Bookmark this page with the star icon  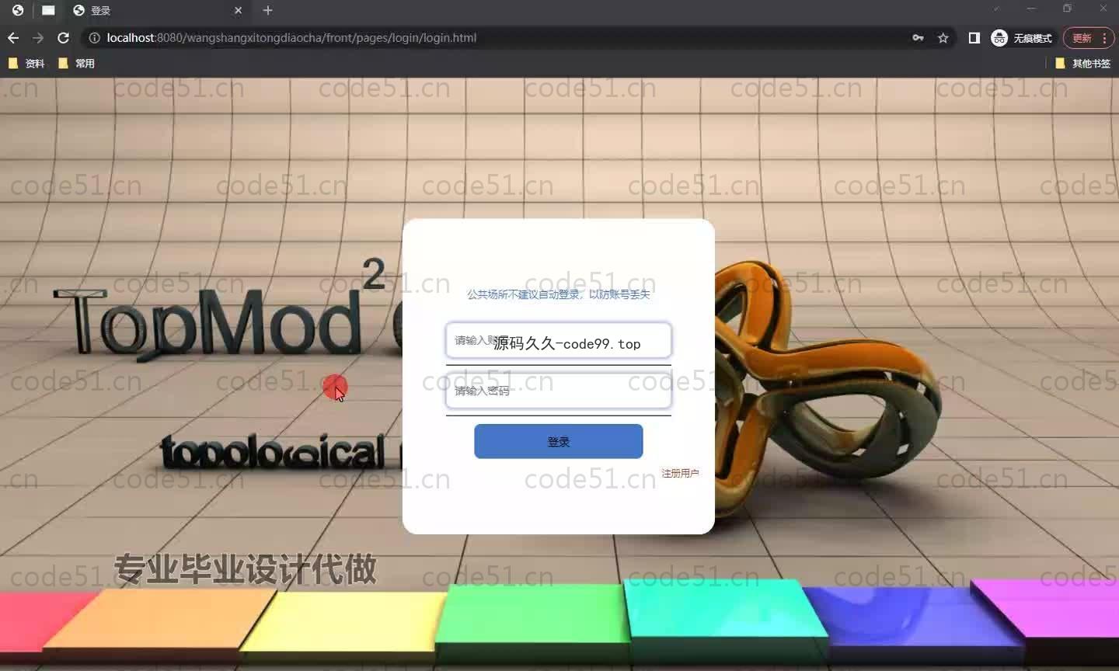coord(943,37)
